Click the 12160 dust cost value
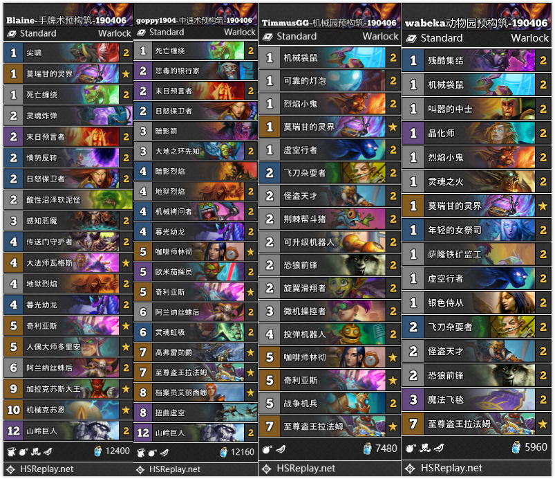 tap(243, 452)
